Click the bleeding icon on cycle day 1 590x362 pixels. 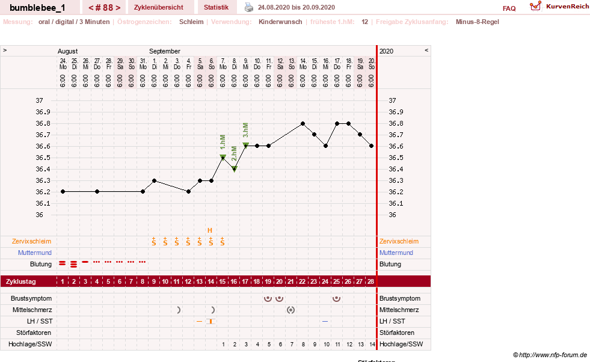pos(63,263)
